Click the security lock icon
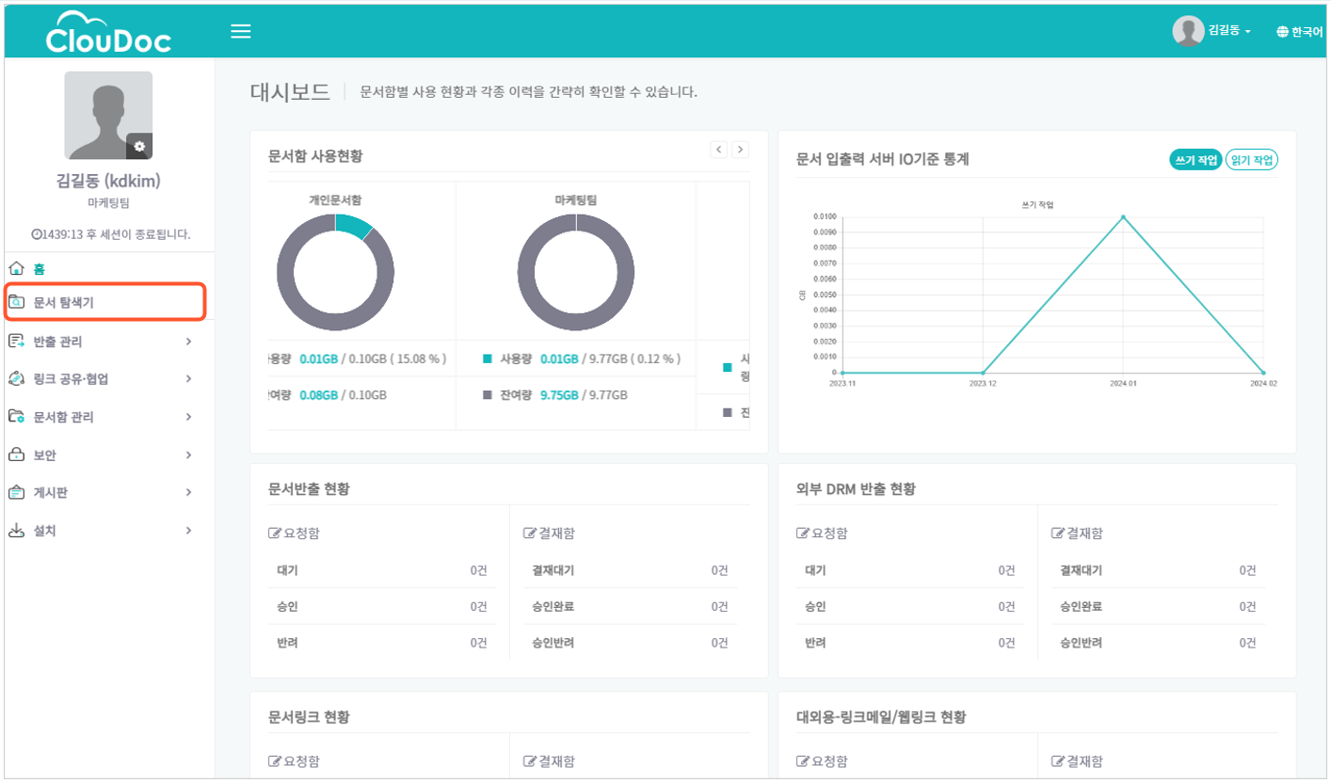This screenshot has width=1331, height=782. click(16, 455)
